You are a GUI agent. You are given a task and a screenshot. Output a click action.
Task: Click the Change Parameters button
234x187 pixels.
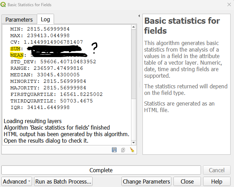(x=146, y=181)
